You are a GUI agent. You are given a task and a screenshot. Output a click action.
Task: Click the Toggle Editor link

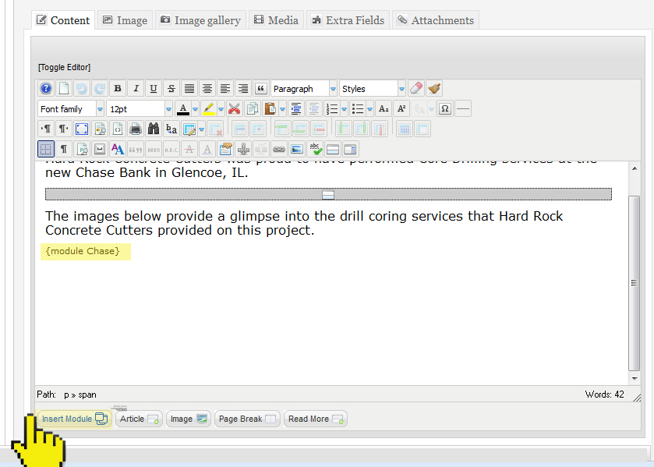pyautogui.click(x=64, y=67)
